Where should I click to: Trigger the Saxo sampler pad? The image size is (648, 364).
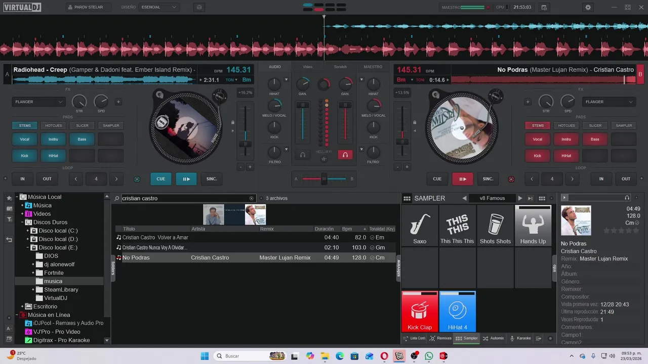click(420, 225)
